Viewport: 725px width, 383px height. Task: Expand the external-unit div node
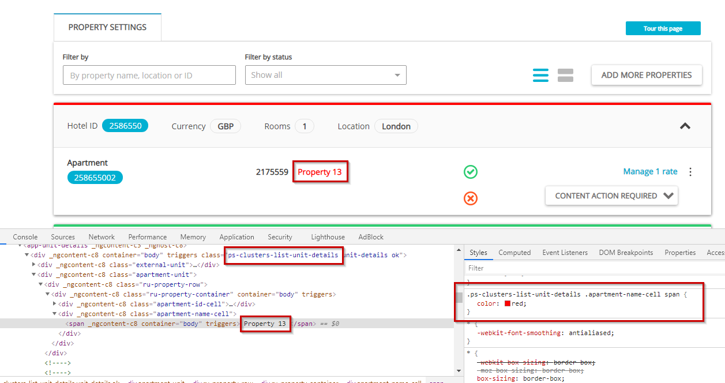(34, 265)
